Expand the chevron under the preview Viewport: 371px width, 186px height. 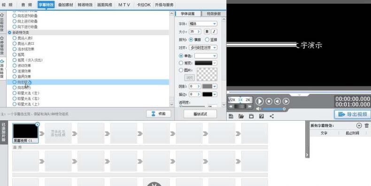(x=299, y=95)
